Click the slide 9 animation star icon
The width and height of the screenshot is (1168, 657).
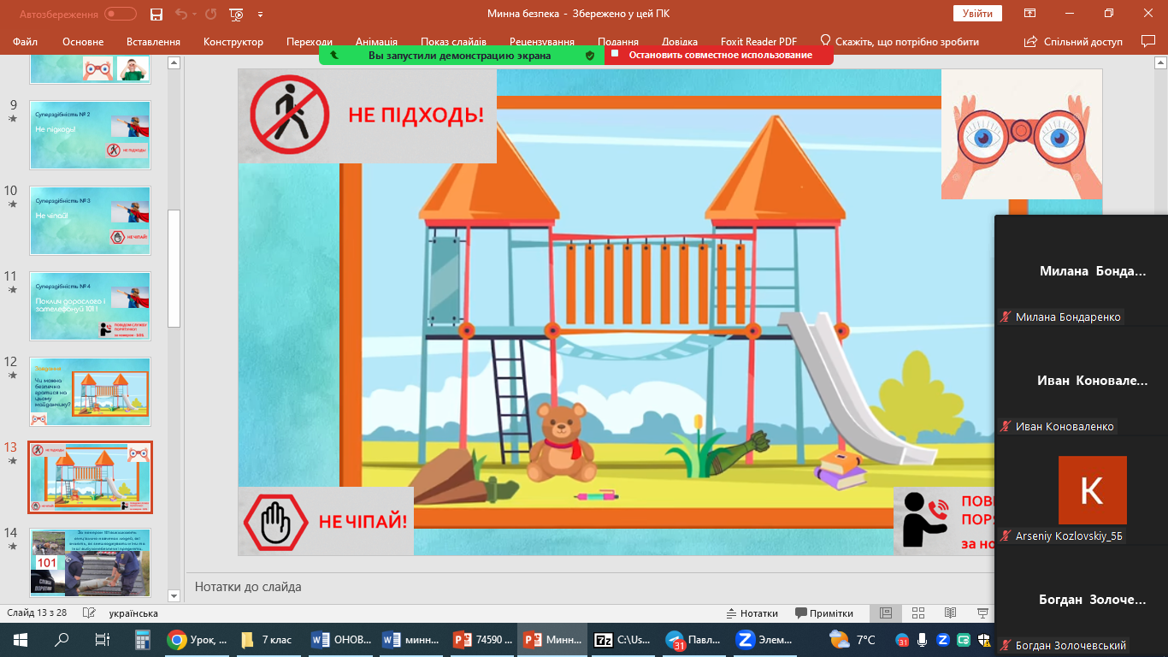pos(12,119)
